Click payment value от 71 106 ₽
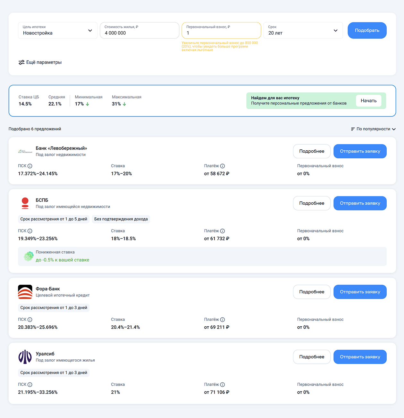The width and height of the screenshot is (404, 418). (217, 392)
